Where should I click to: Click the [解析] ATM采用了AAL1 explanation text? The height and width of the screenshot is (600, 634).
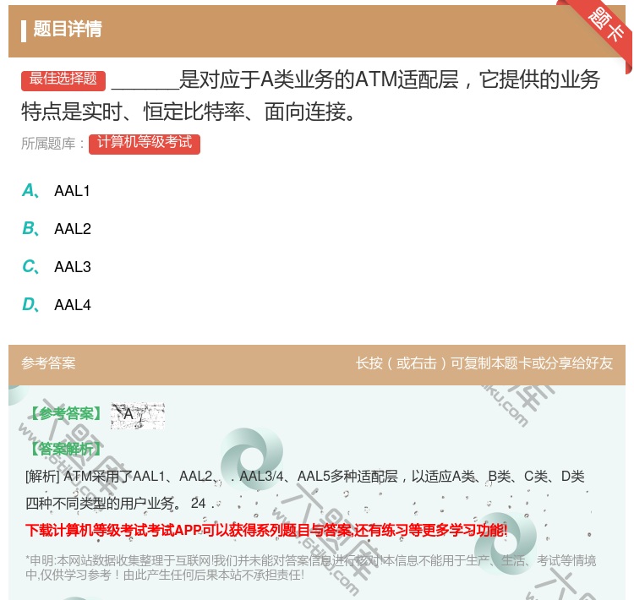pyautogui.click(x=305, y=489)
